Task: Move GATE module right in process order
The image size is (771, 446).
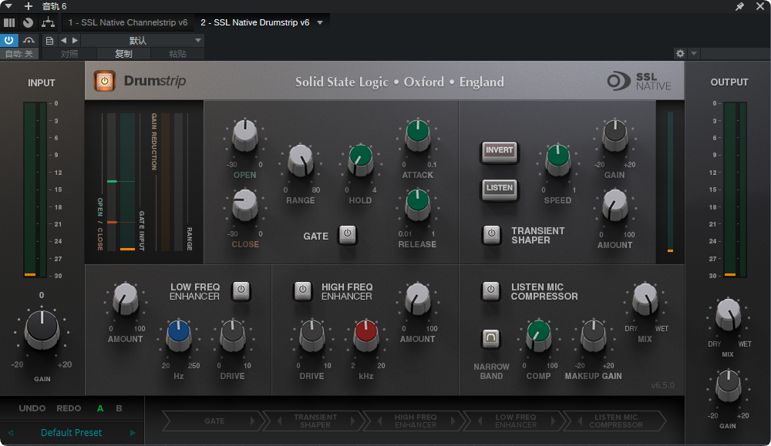Action: tap(252, 421)
